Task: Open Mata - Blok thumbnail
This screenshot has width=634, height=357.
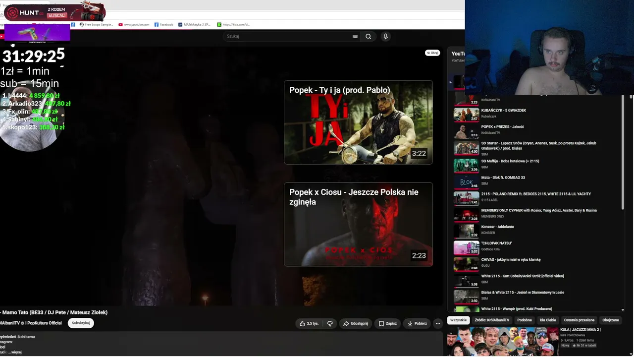Action: click(x=466, y=181)
